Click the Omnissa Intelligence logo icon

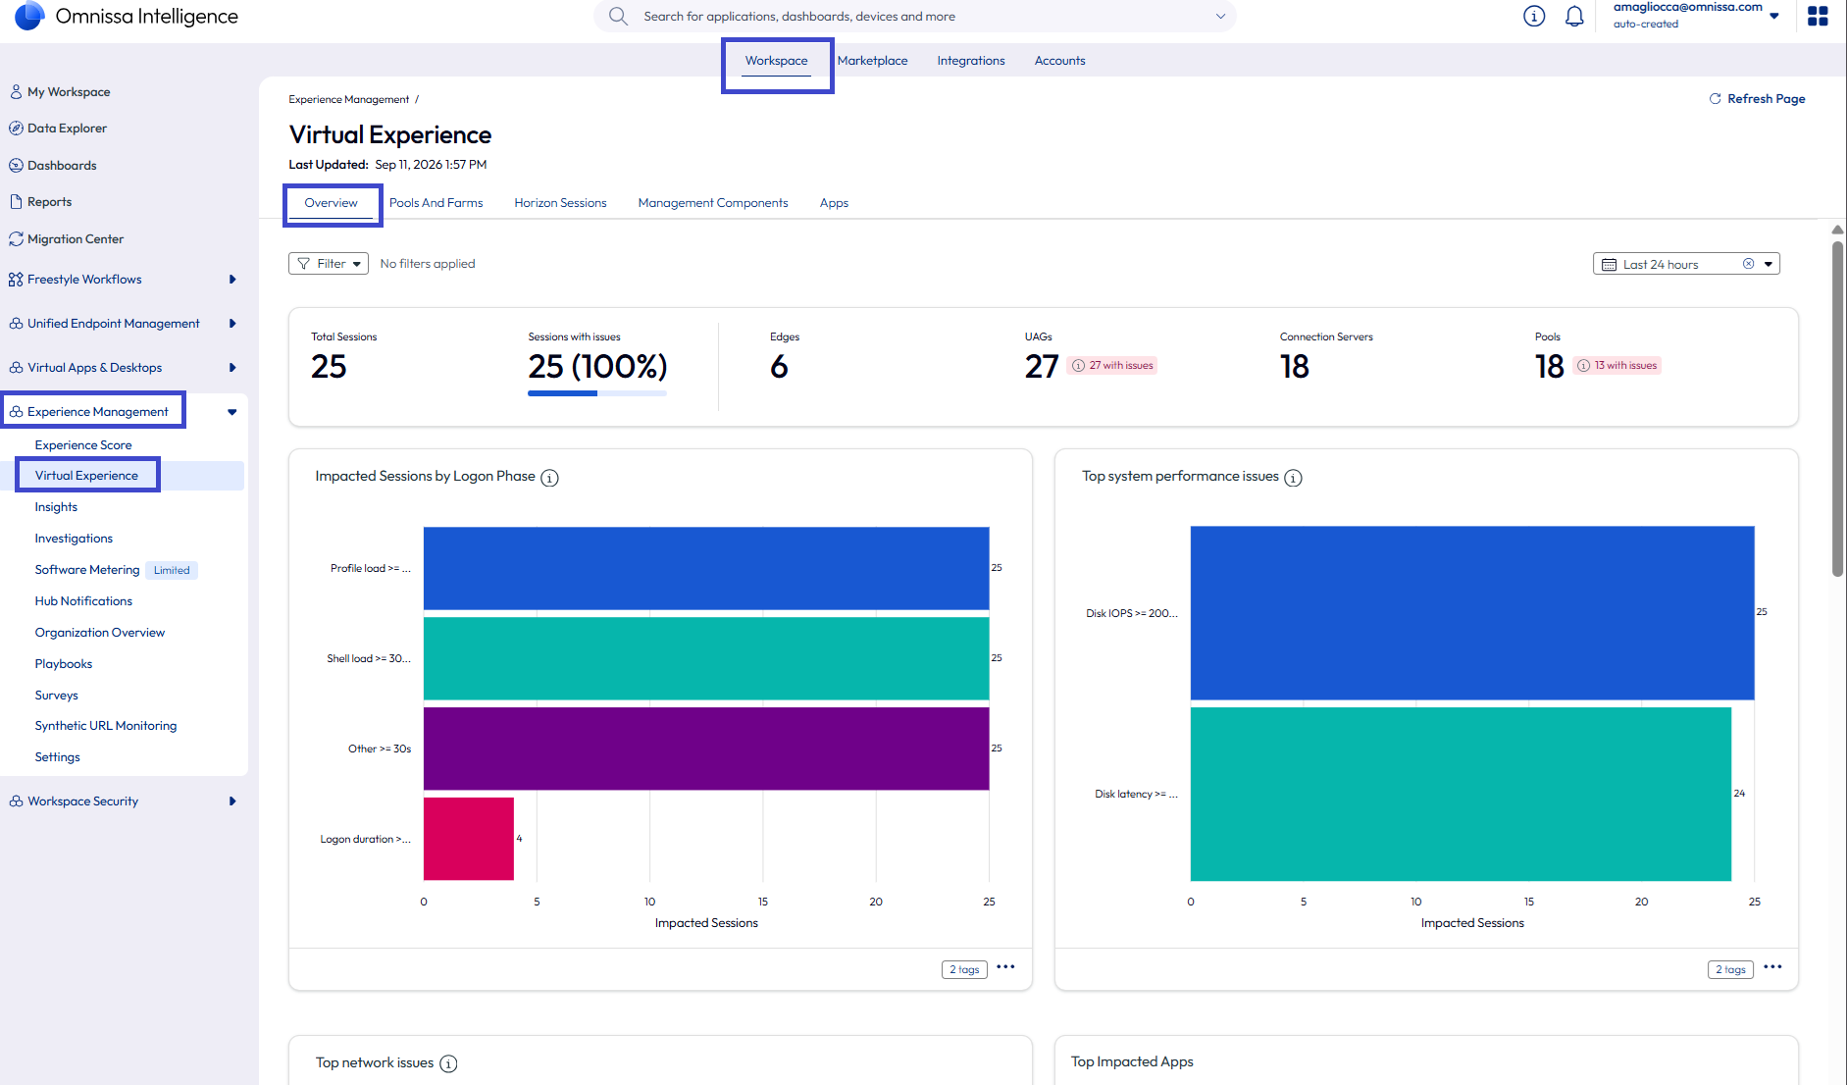(x=29, y=16)
